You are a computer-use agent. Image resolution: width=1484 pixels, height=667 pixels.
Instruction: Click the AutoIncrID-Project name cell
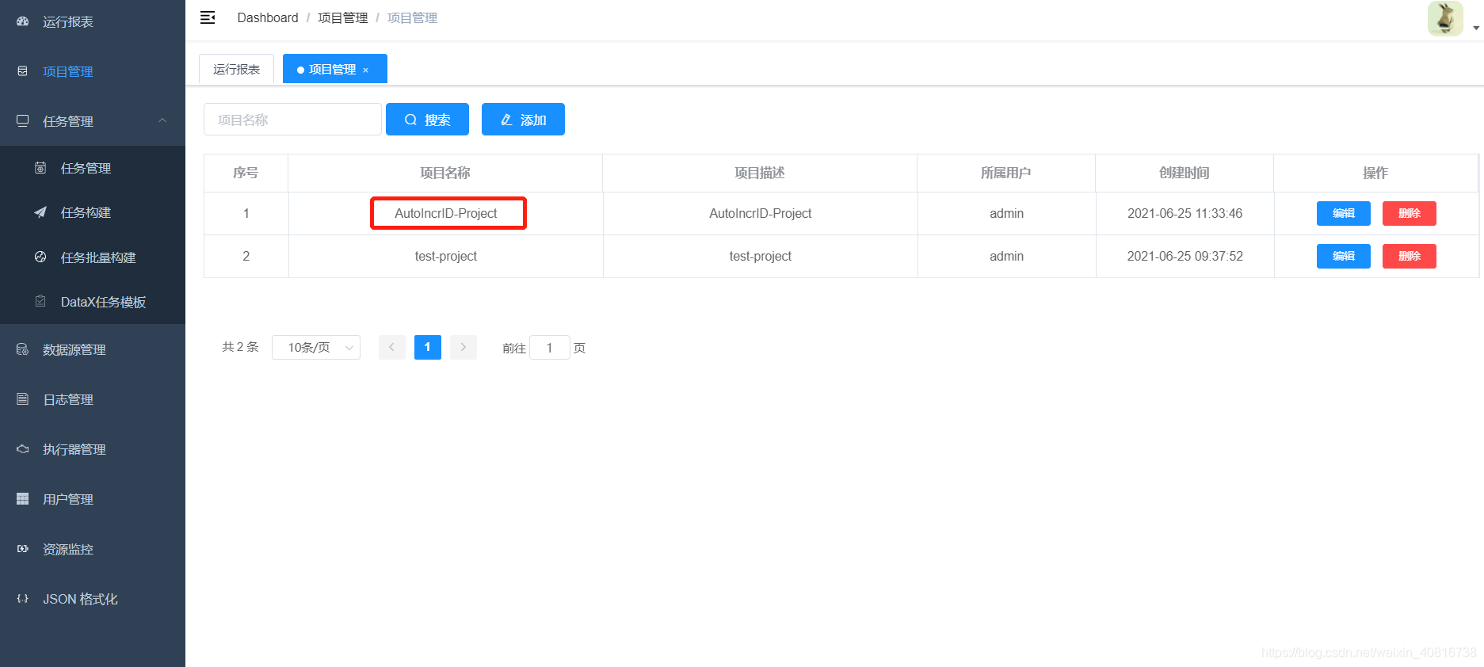[x=446, y=213]
